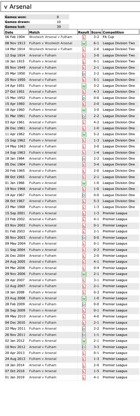Click the W result icon for 14 Apr 1951

(84, 86)
